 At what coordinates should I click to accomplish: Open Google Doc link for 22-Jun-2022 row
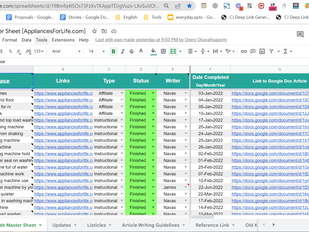pos(270,187)
